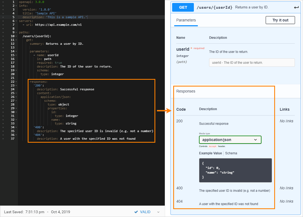Click the blue GET method button

[183, 7]
